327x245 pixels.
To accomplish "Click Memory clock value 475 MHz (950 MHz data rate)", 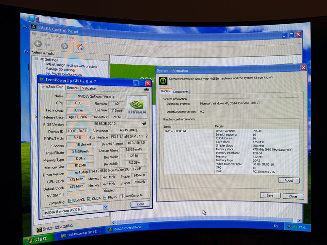I will pyautogui.click(x=272, y=150).
